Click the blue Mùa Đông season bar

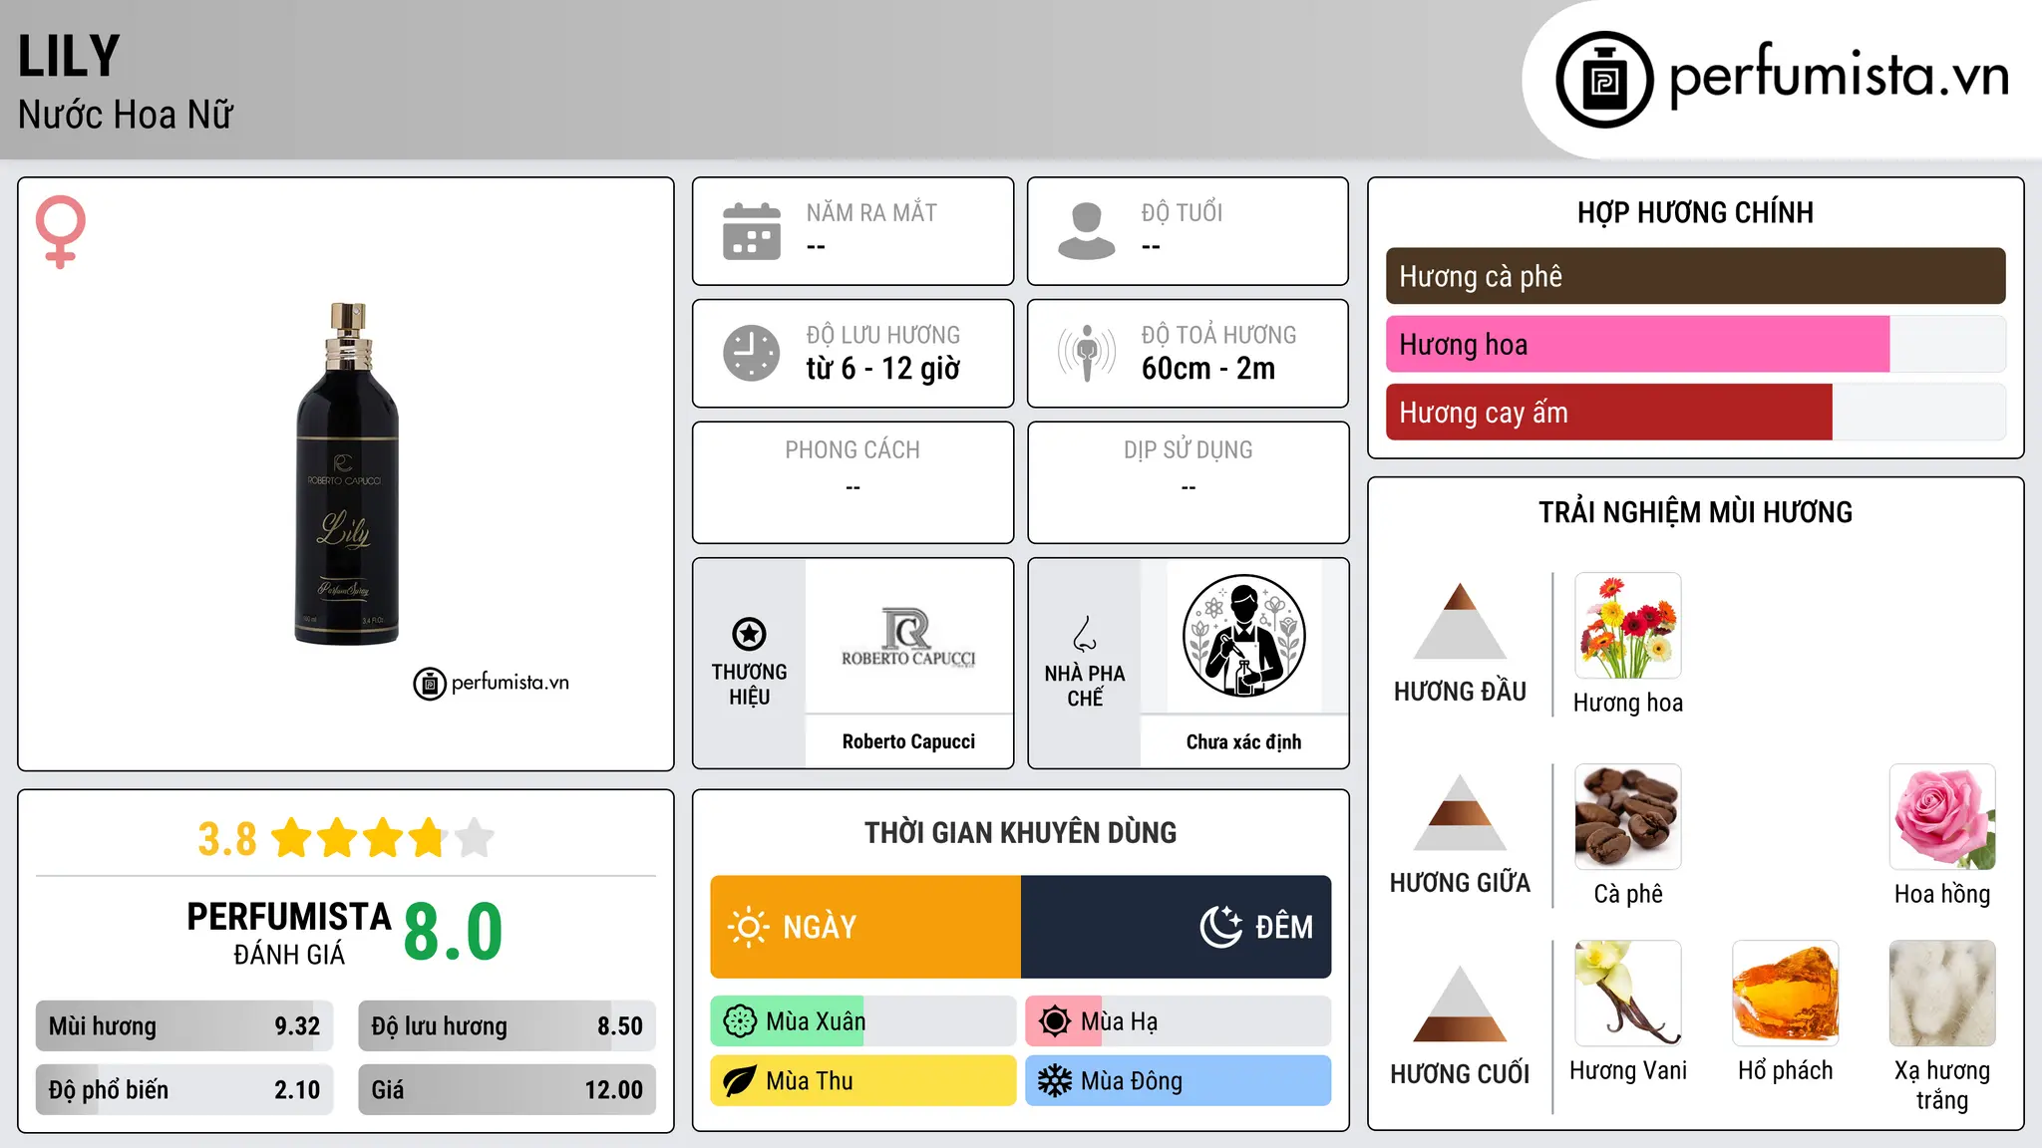click(x=1179, y=1081)
